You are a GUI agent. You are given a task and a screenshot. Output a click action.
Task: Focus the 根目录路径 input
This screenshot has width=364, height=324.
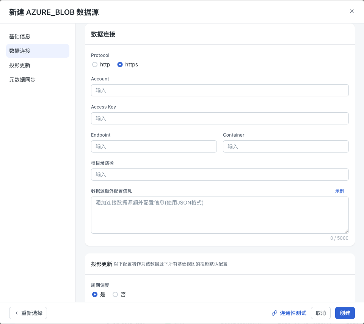click(220, 175)
